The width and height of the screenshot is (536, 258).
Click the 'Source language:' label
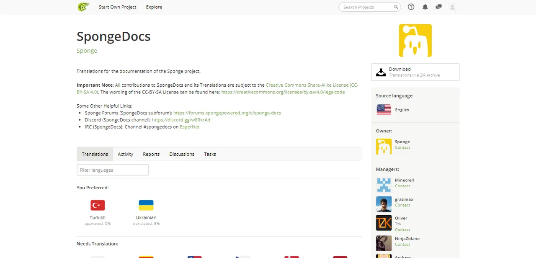point(394,96)
